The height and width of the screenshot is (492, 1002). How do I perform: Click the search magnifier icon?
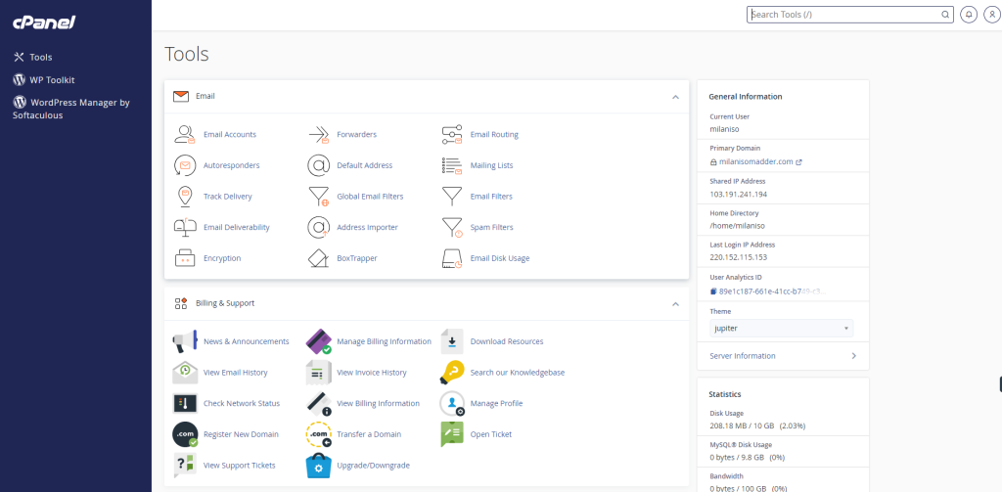pos(945,15)
